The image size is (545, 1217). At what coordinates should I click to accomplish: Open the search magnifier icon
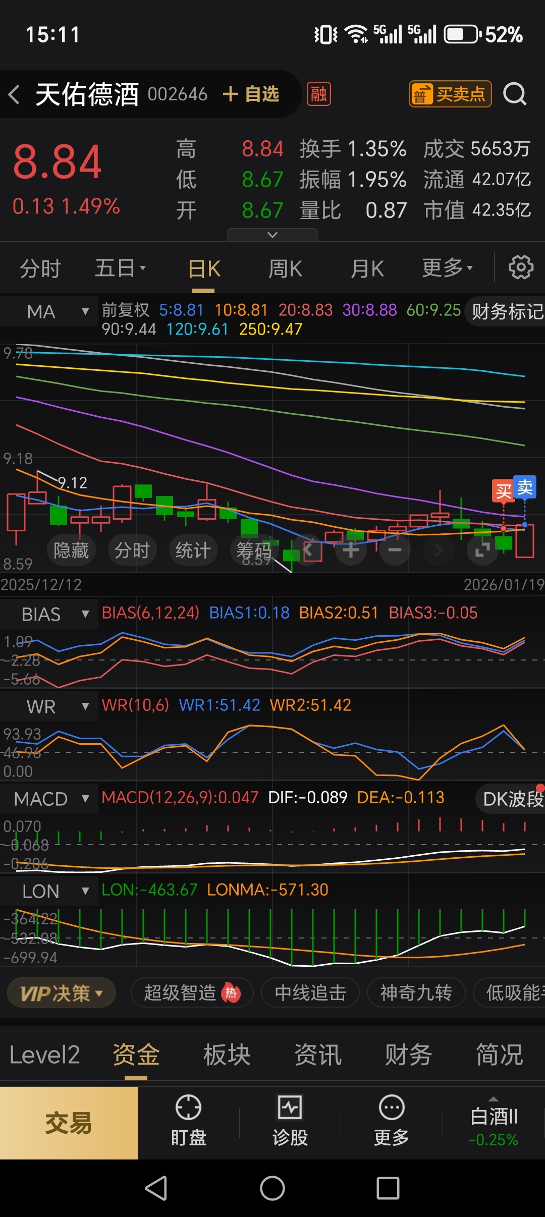pyautogui.click(x=515, y=94)
